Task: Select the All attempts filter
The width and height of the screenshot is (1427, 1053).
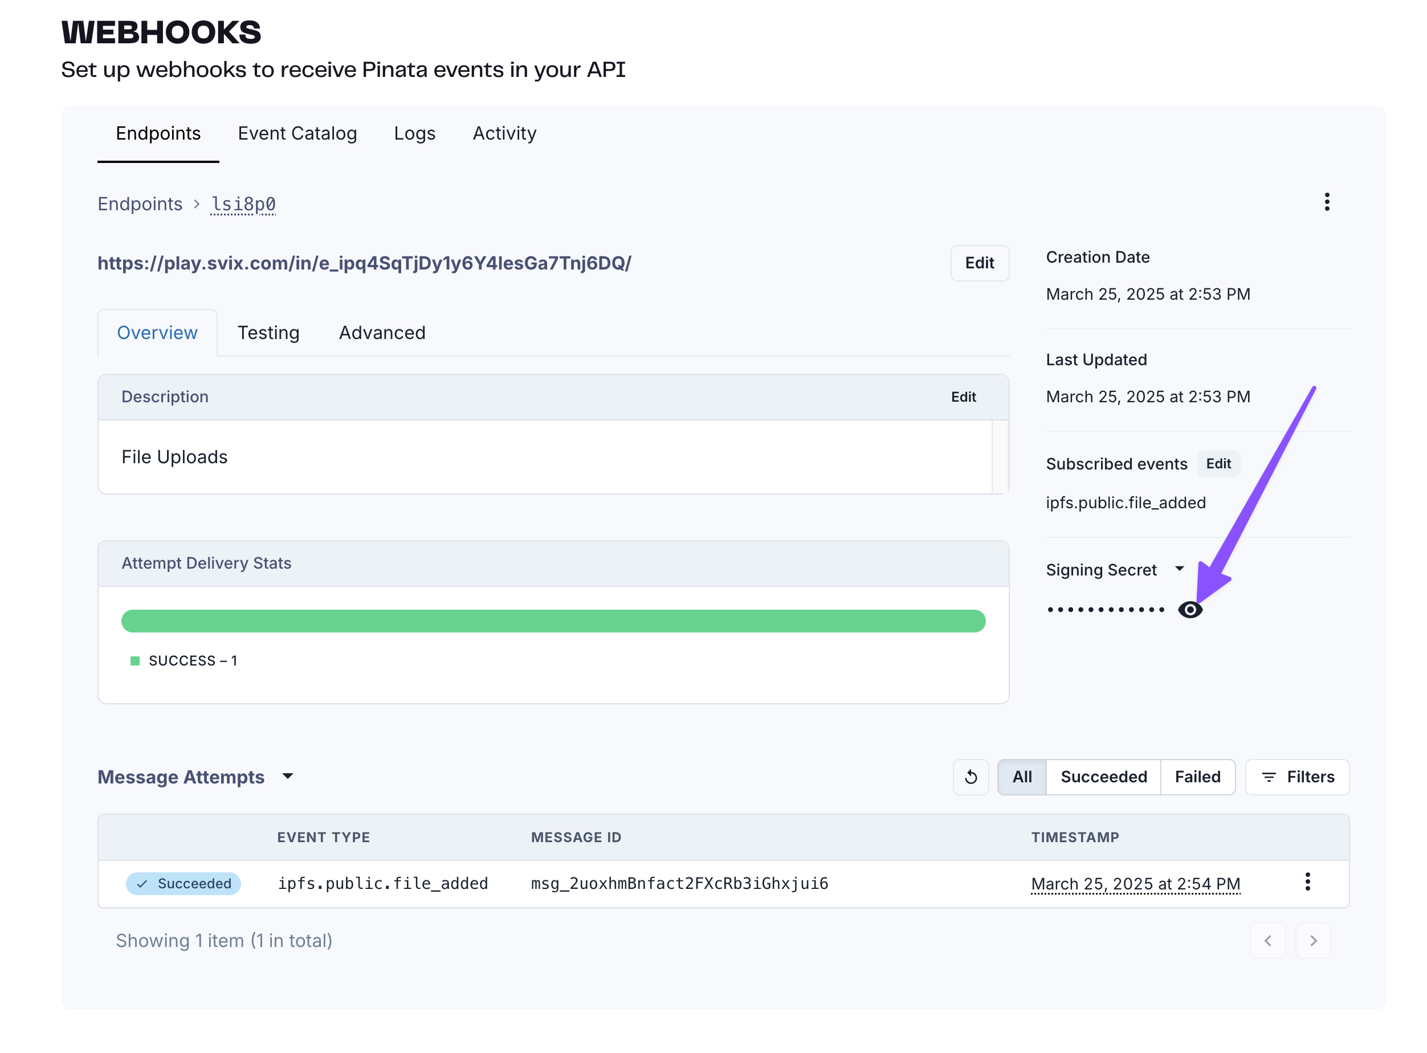Action: pyautogui.click(x=1021, y=777)
